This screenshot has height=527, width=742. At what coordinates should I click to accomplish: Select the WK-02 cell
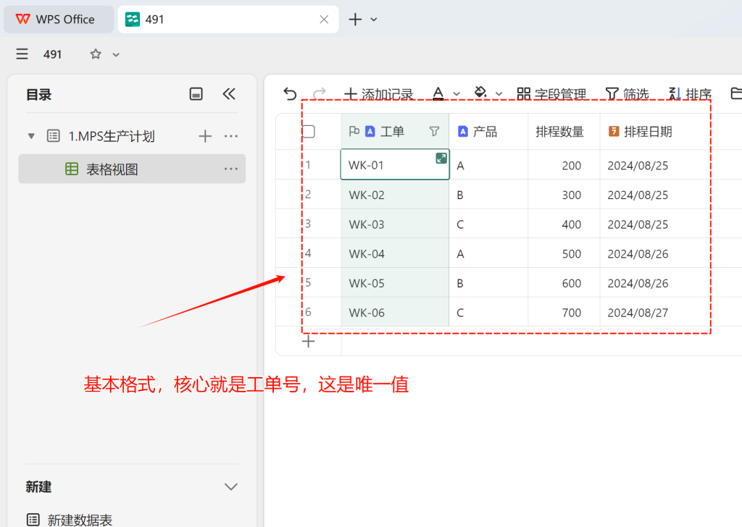[x=395, y=195]
